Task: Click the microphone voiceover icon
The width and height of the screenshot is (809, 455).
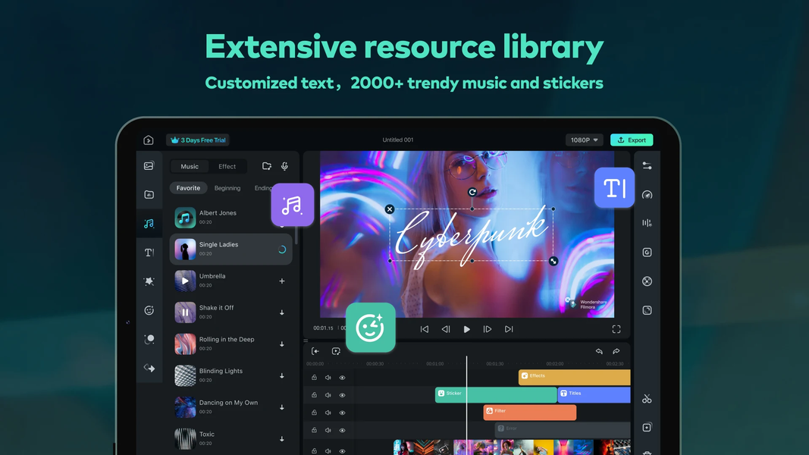Action: click(284, 166)
